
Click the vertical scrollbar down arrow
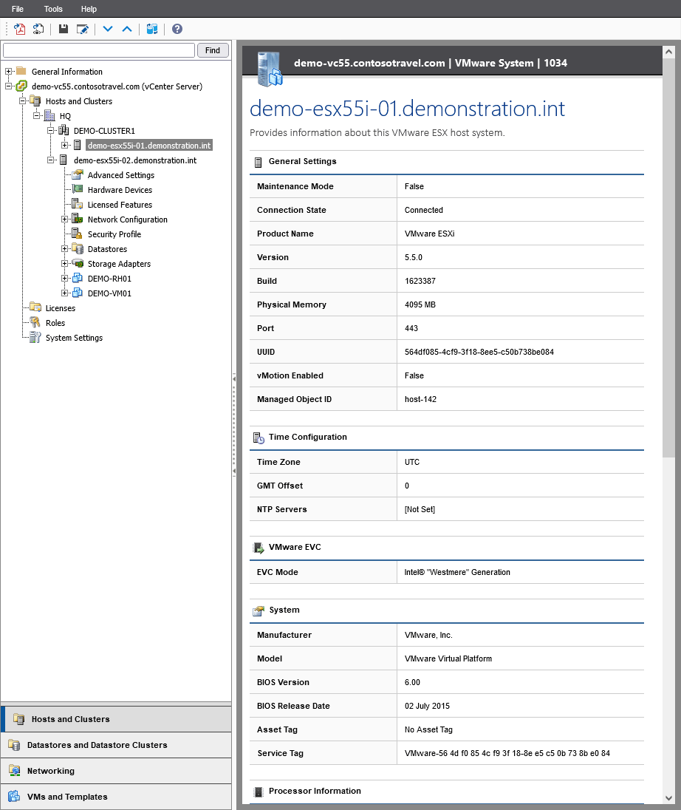[668, 798]
